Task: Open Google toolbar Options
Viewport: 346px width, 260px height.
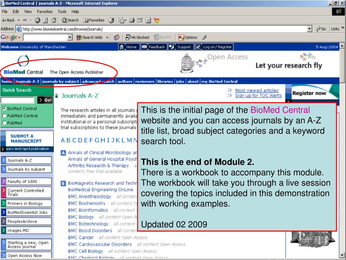Action: 188,38
